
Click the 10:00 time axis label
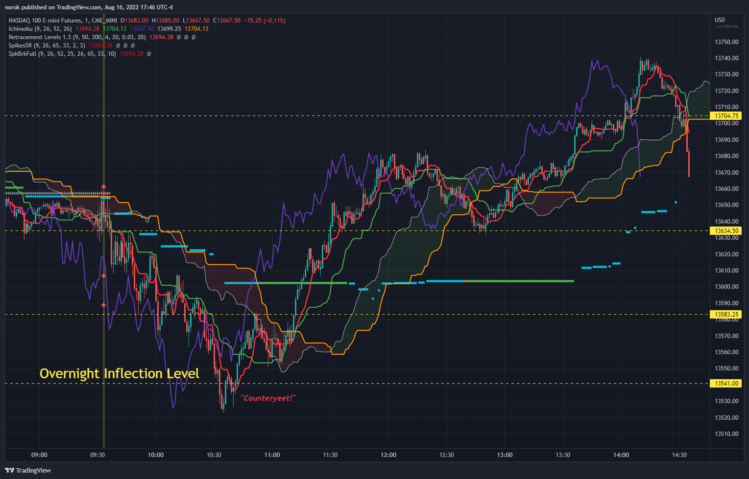pos(156,455)
